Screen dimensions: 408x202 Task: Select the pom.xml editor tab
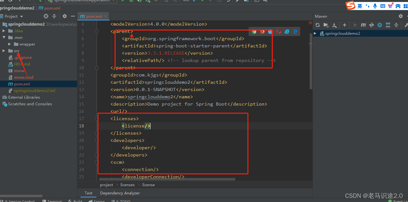(x=94, y=16)
